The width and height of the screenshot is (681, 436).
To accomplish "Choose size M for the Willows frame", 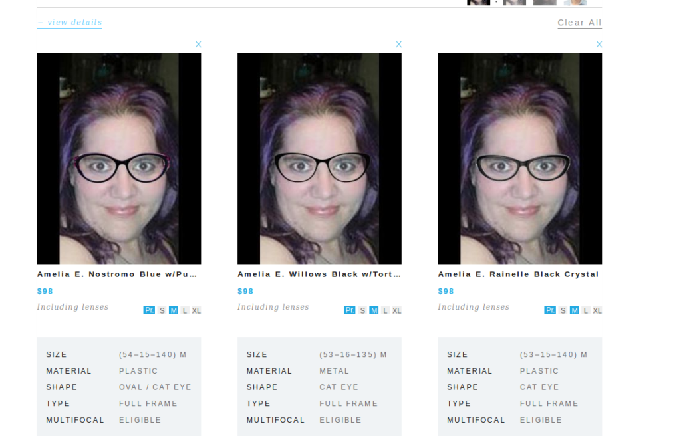I will pyautogui.click(x=374, y=310).
